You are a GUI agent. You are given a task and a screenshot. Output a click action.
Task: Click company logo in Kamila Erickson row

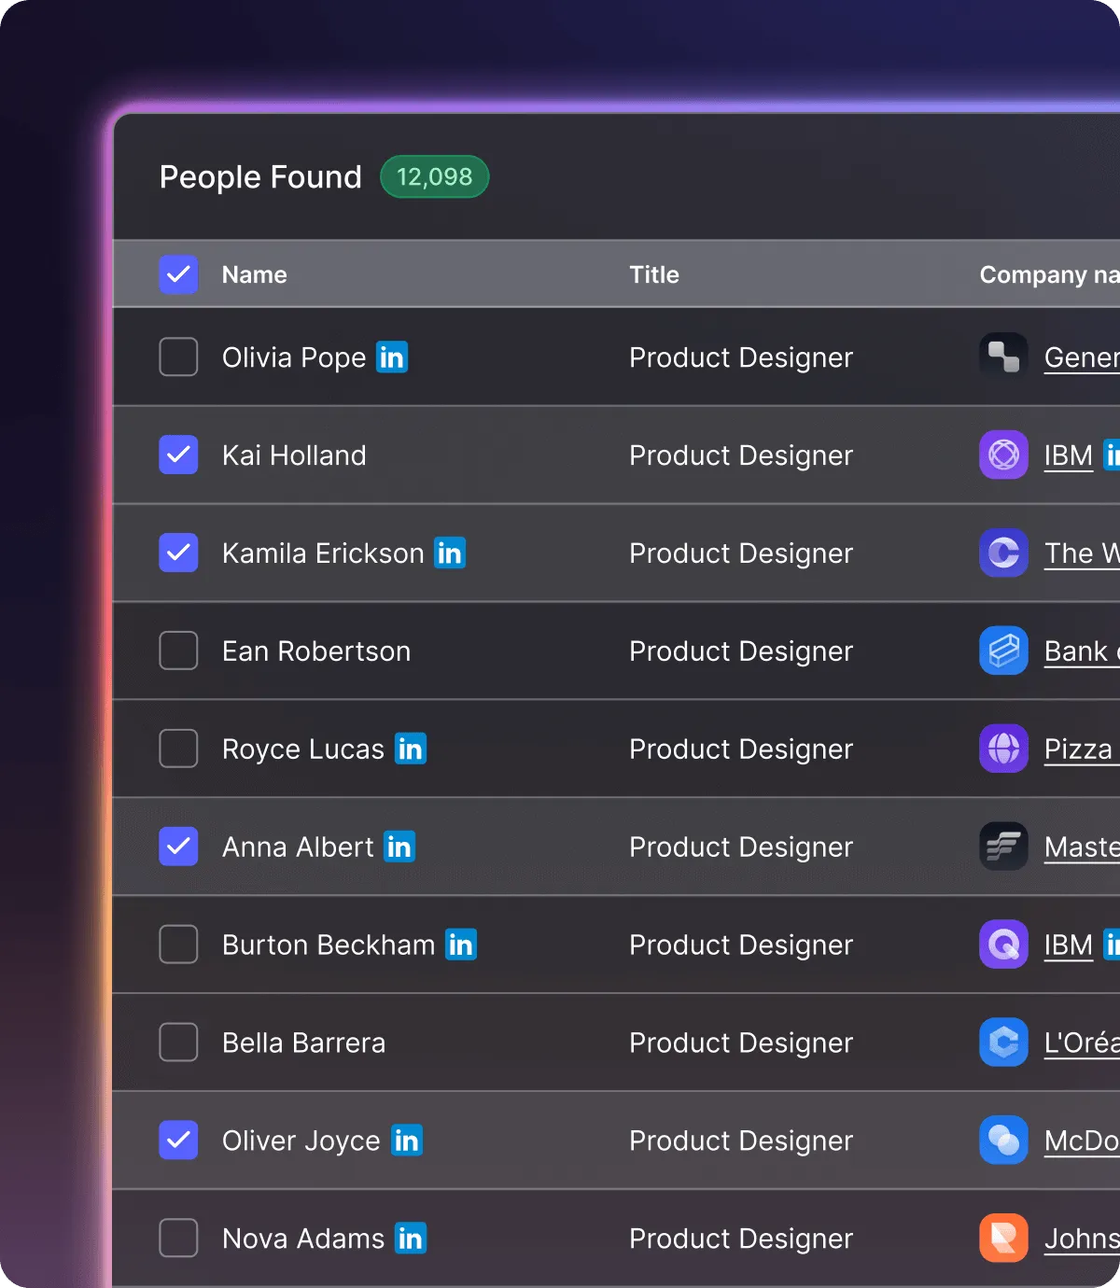(1003, 553)
